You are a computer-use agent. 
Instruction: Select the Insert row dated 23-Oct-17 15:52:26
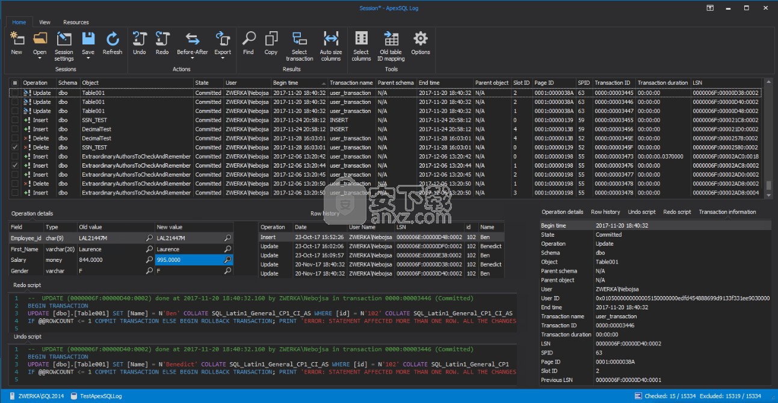pos(381,237)
